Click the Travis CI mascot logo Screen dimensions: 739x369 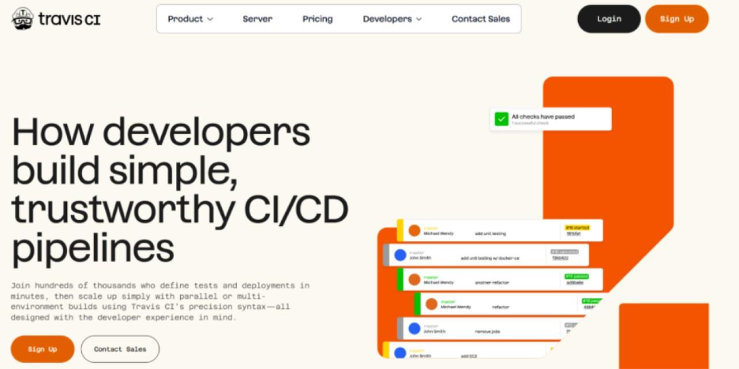tap(22, 18)
